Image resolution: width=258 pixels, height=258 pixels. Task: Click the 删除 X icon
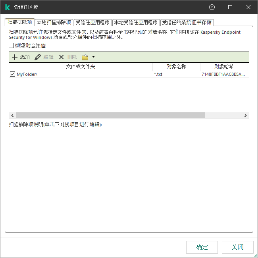[x=61, y=57]
